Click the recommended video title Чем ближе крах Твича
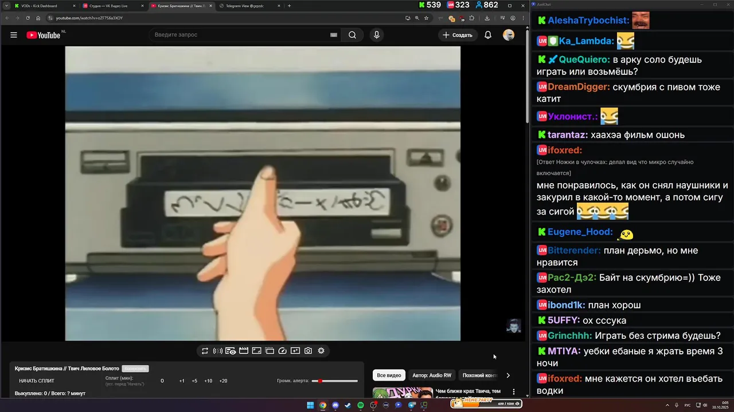This screenshot has width=734, height=412. [468, 391]
